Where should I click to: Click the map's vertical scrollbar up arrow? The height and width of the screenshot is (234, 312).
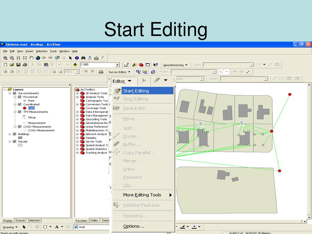[309, 85]
